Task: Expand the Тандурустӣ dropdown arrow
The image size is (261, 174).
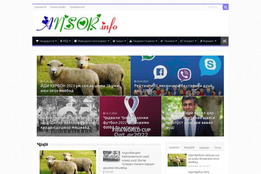Action: (56, 41)
